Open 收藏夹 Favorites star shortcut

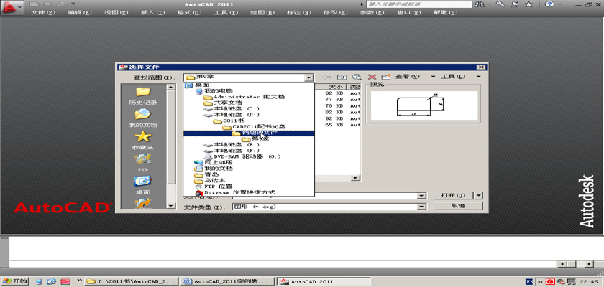(x=143, y=141)
